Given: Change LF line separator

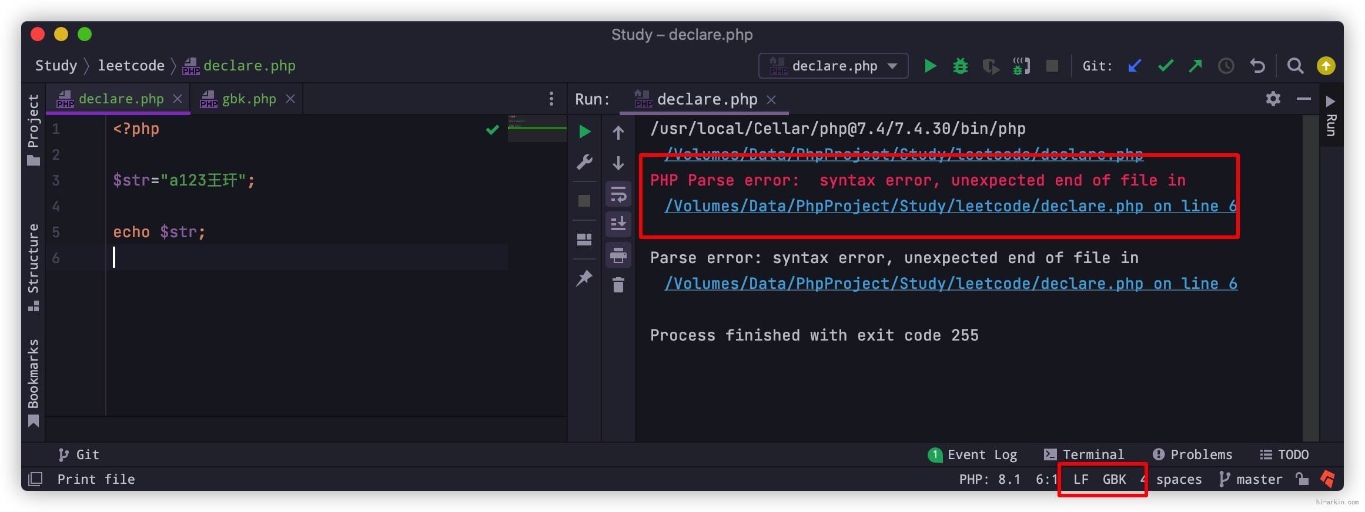Looking at the screenshot, I should [x=1080, y=479].
